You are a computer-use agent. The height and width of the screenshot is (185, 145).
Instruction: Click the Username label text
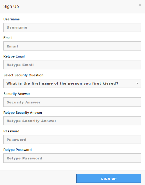click(12, 19)
